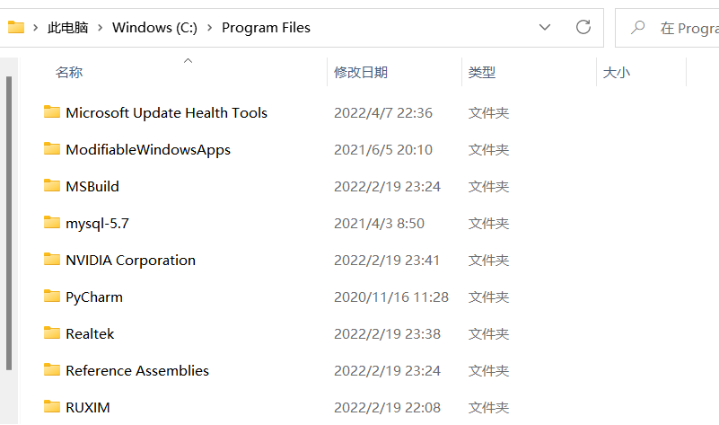Expand chevron after Windows (C:) breadcrumb
Viewport: 719px width, 425px height.
click(209, 28)
